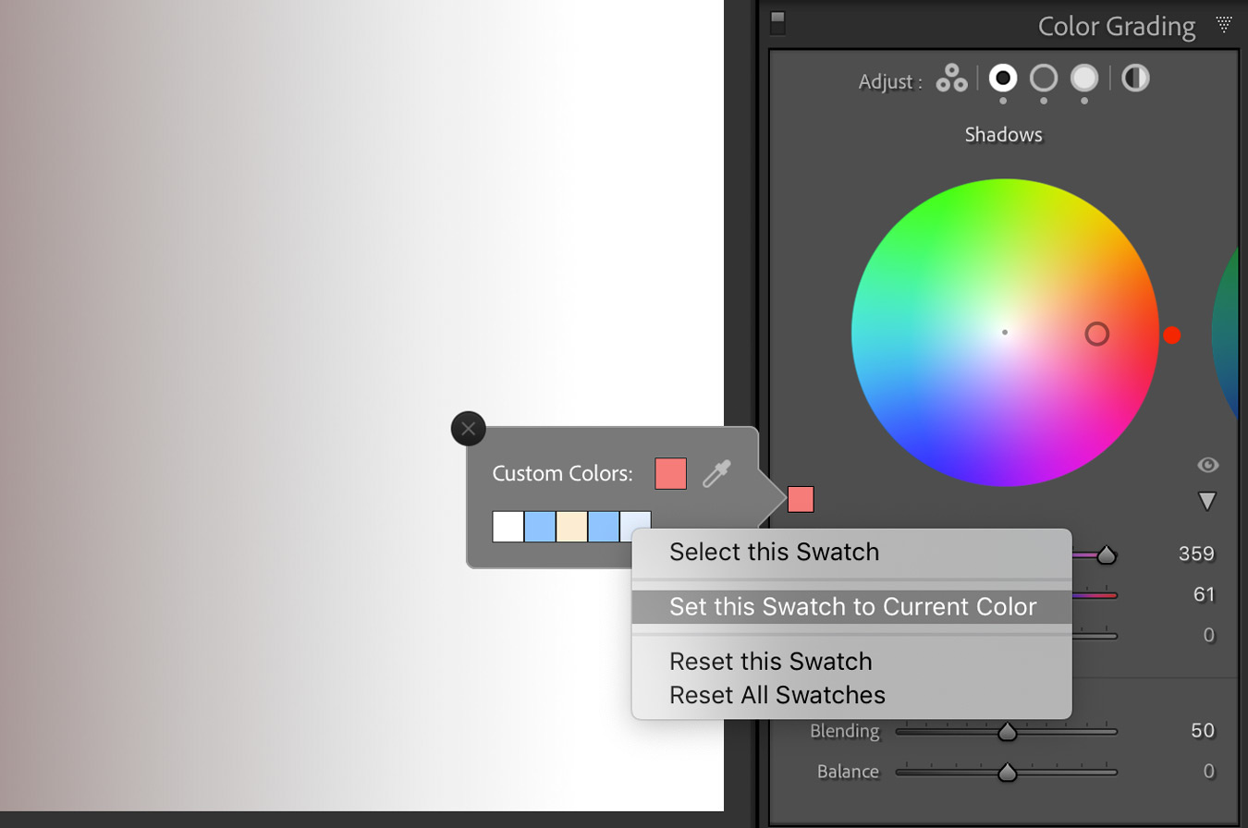The width and height of the screenshot is (1248, 828).
Task: Choose the cream preset swatch
Action: tap(571, 527)
